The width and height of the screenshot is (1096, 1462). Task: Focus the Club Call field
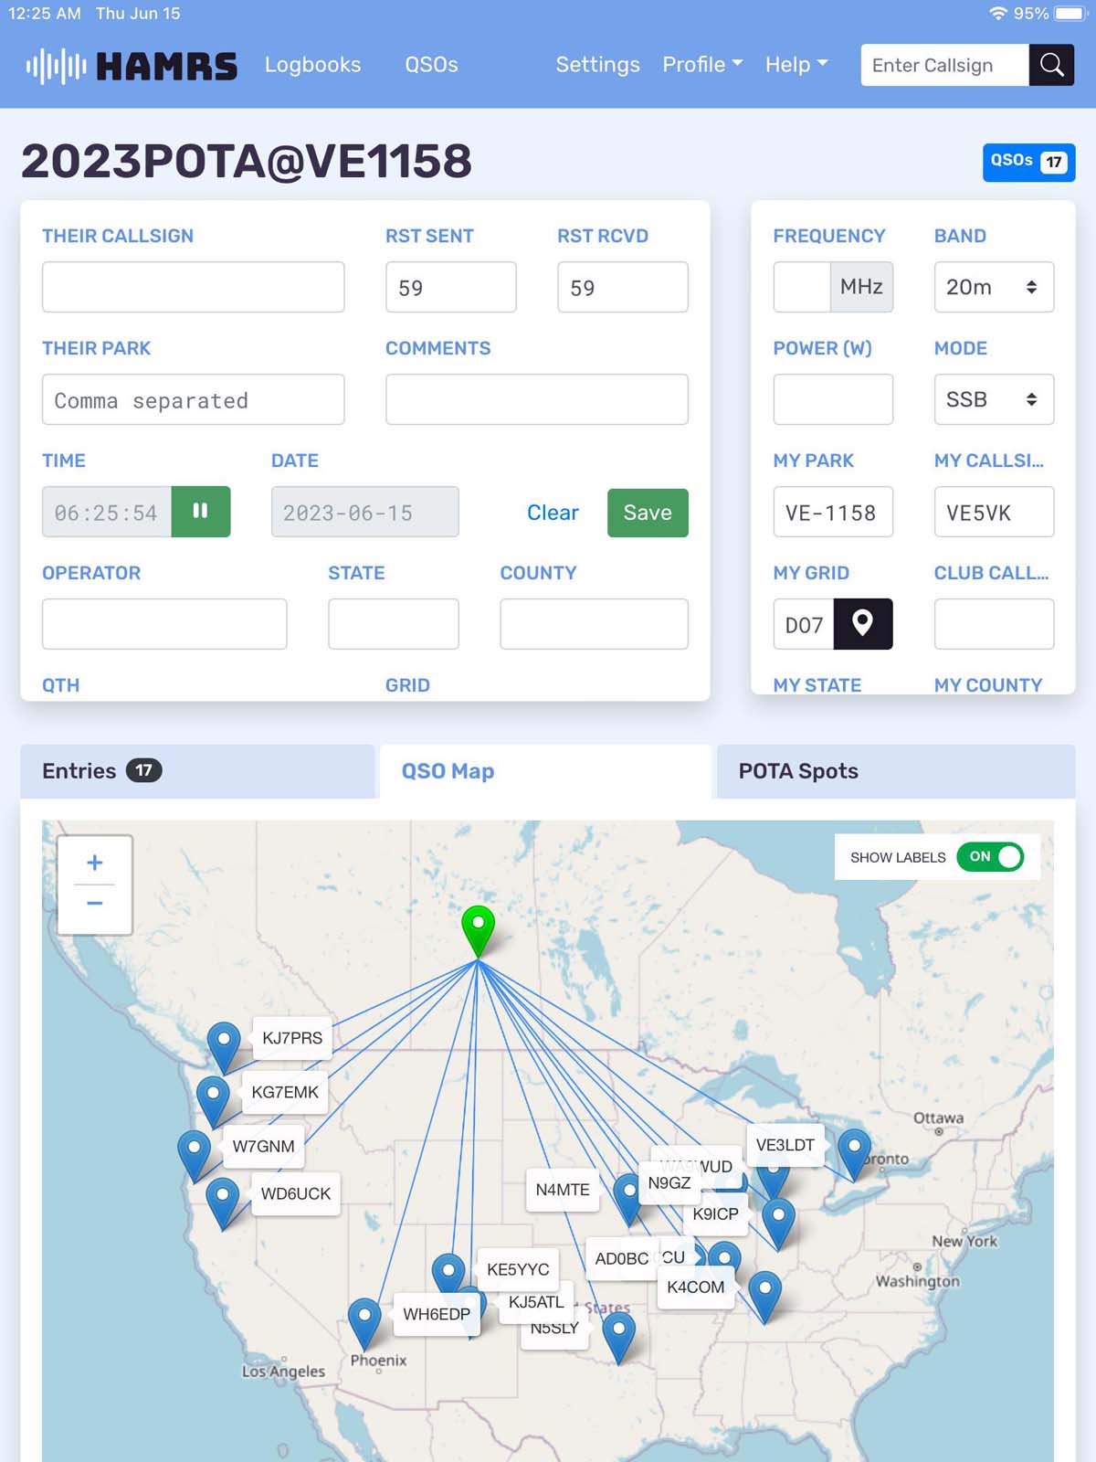(994, 624)
